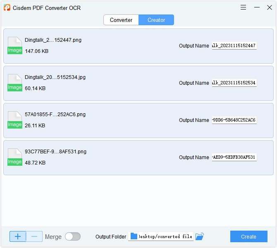Browse for output folder with the open-folder icon
Screen dimensions: 277x248
point(200,236)
